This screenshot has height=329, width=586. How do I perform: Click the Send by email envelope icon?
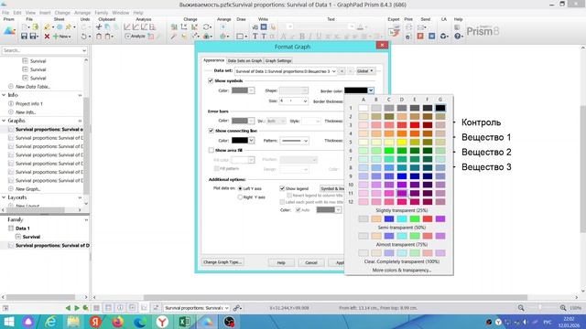[x=421, y=27]
